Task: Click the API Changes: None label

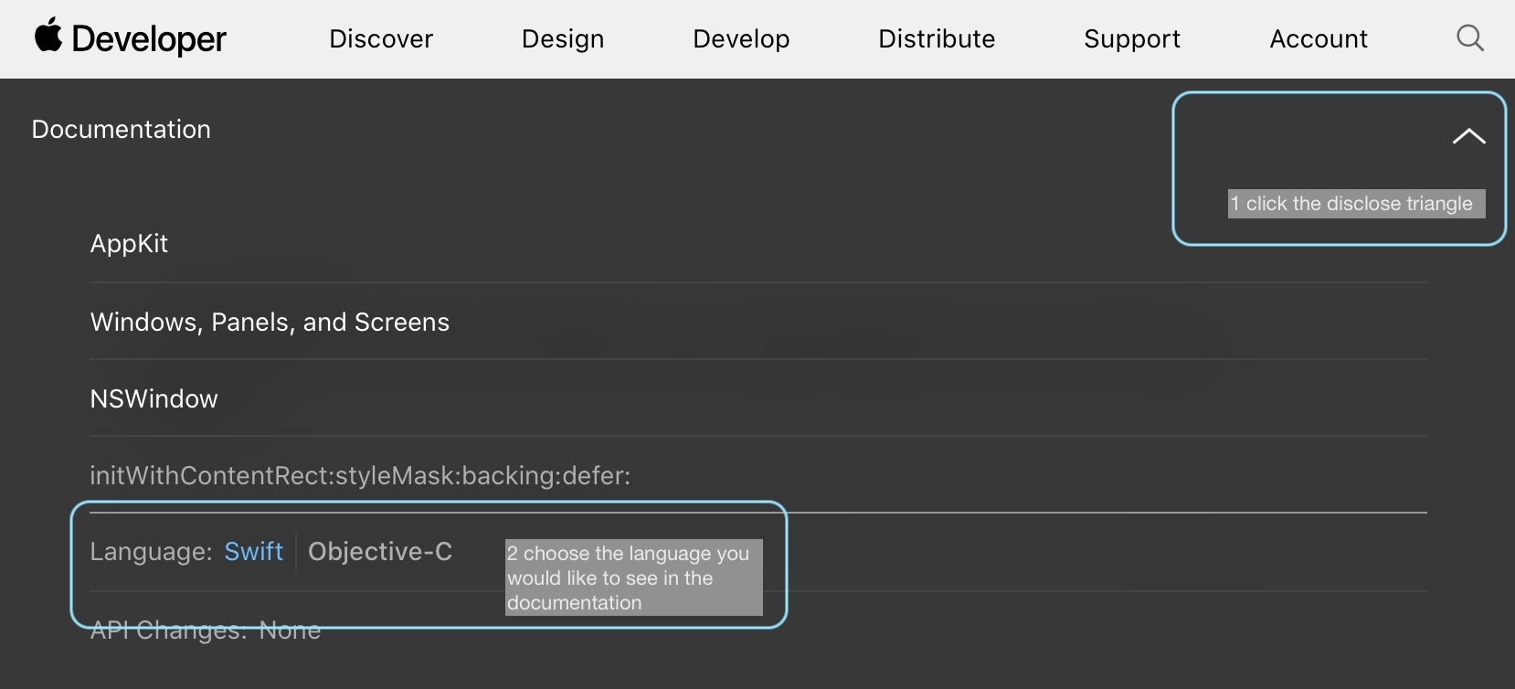Action: coord(205,630)
